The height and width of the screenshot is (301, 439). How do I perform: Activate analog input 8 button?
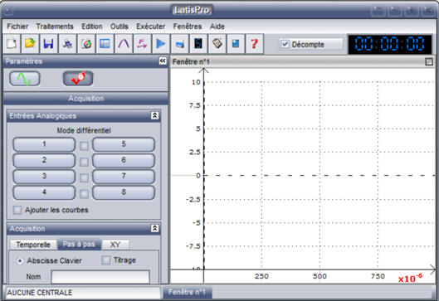[x=124, y=192]
